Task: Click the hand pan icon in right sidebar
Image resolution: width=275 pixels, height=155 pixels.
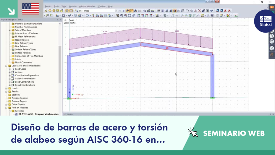Action: pyautogui.click(x=272, y=54)
